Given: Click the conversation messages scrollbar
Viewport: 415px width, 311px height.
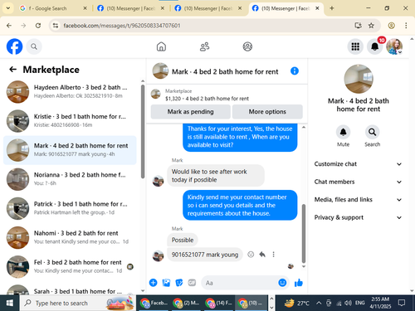Looking at the screenshot, I should tap(304, 234).
